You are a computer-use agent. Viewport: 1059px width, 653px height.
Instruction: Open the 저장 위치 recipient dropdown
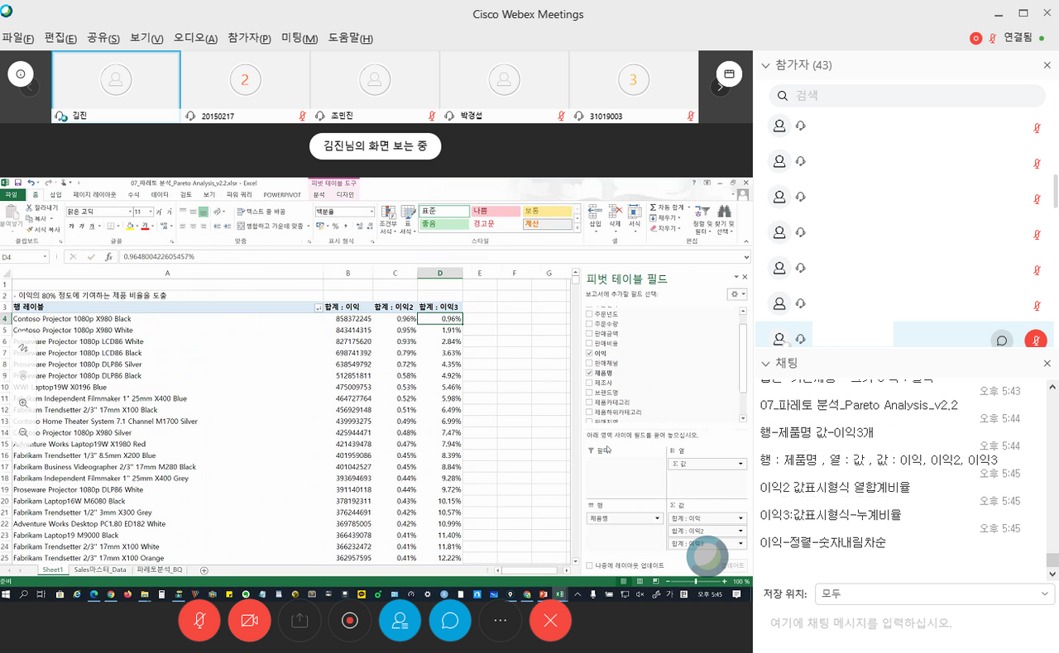click(x=933, y=593)
